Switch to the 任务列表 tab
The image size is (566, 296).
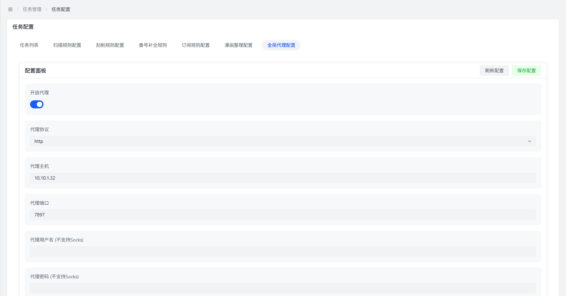click(29, 45)
